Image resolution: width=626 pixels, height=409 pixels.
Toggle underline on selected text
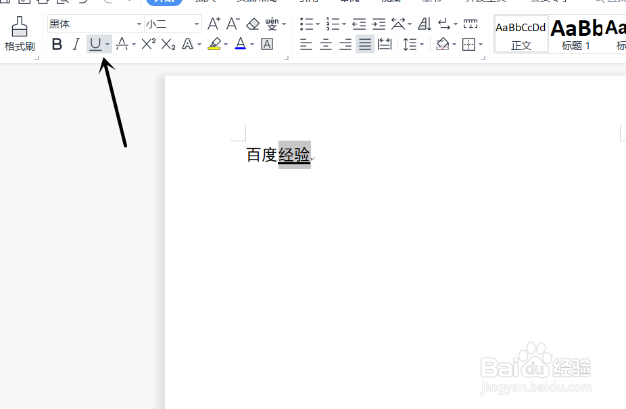(95, 44)
